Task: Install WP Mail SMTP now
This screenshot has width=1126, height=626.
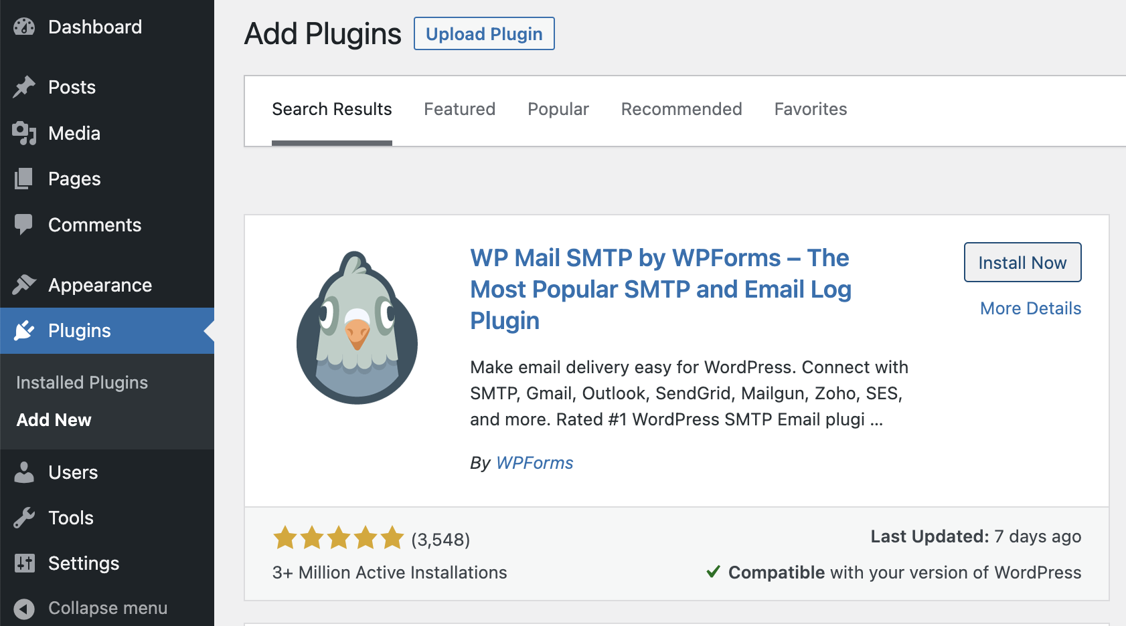Action: click(x=1022, y=262)
